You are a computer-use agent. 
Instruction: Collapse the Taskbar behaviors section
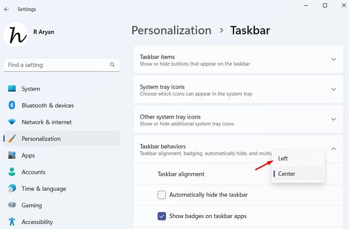point(334,149)
